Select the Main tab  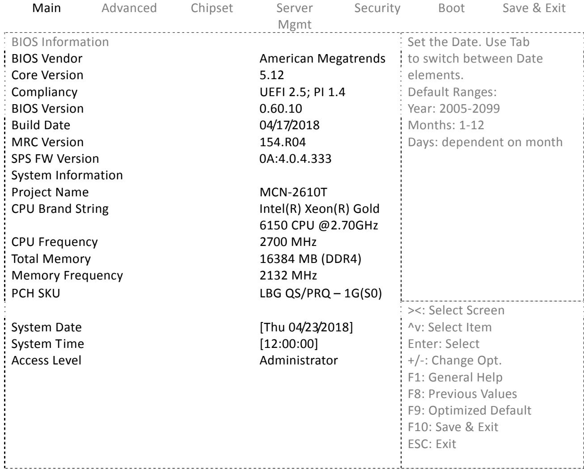click(47, 8)
